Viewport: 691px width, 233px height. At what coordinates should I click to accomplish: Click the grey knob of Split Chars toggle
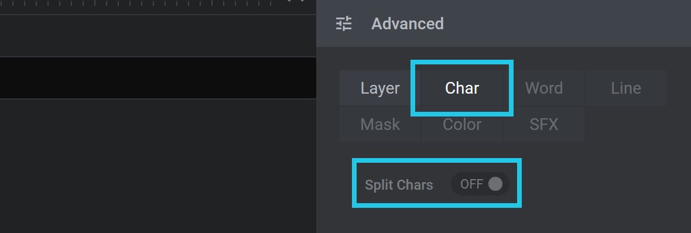point(495,184)
